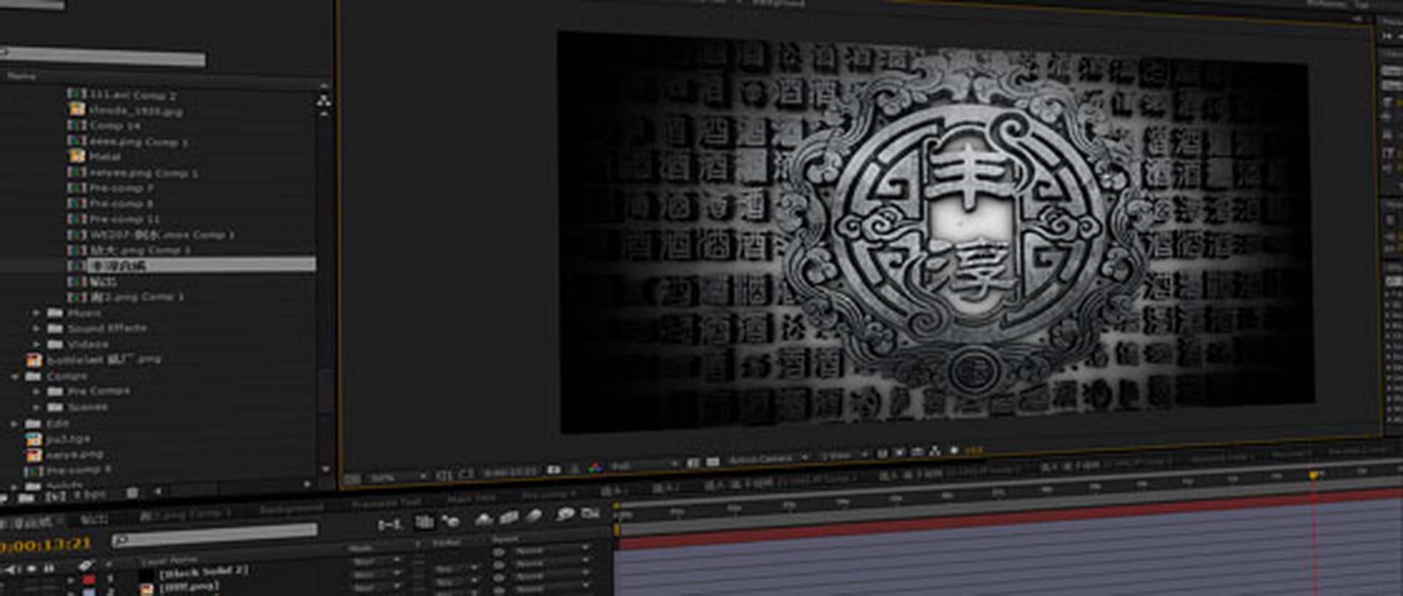Viewport: 1403px width, 596px height.
Task: Open the Graph Editor button
Action: tap(591, 513)
